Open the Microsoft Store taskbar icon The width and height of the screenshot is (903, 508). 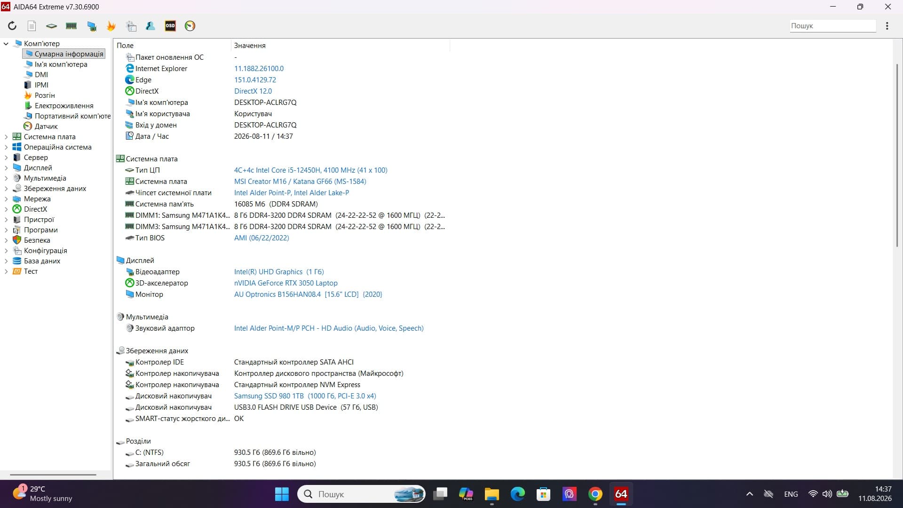543,494
